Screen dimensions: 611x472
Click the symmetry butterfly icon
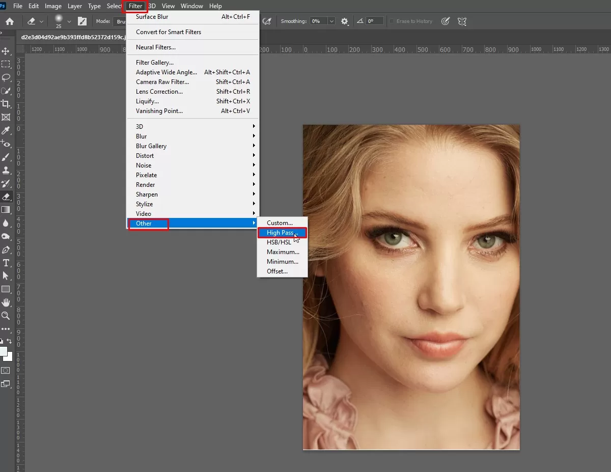pos(462,21)
